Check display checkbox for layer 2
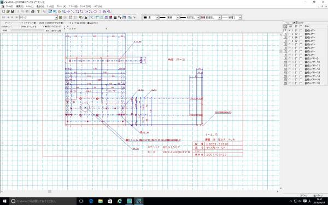This screenshot has height=205, width=328. [x=296, y=34]
